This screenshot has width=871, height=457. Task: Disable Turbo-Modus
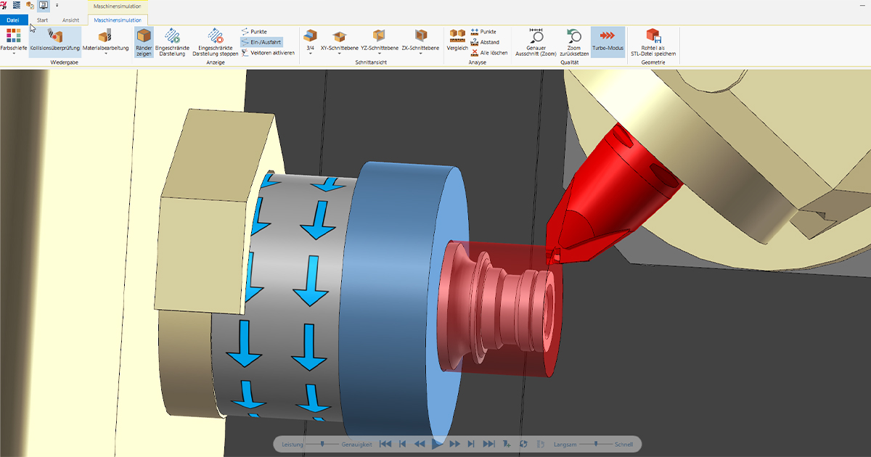[608, 41]
